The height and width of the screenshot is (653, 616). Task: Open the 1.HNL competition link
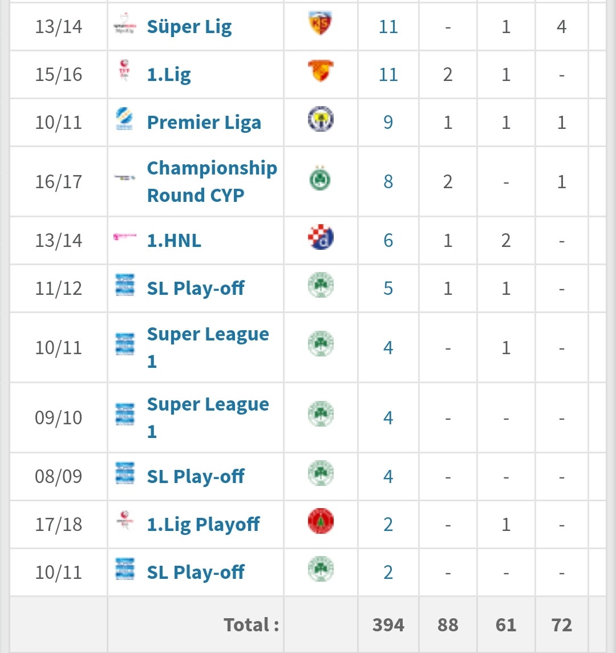[174, 241]
